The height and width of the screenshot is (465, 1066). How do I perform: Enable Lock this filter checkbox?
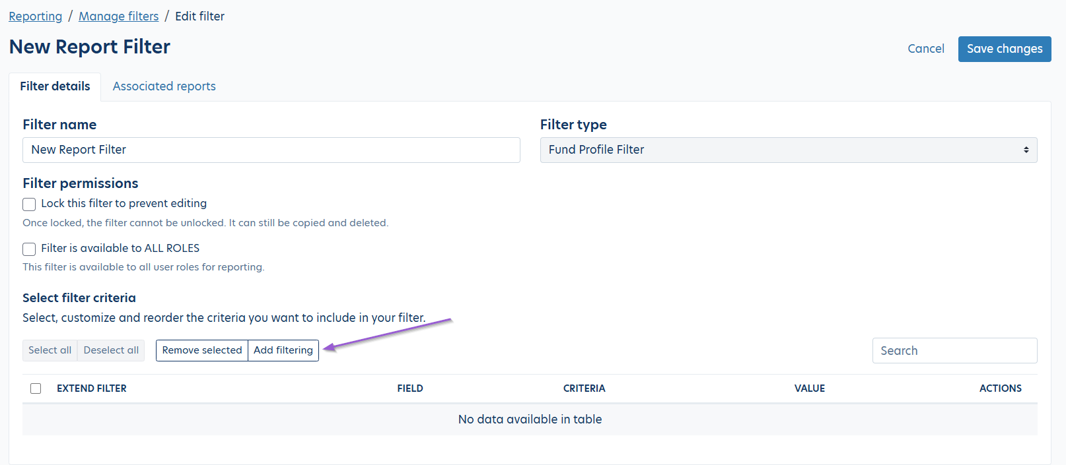29,204
